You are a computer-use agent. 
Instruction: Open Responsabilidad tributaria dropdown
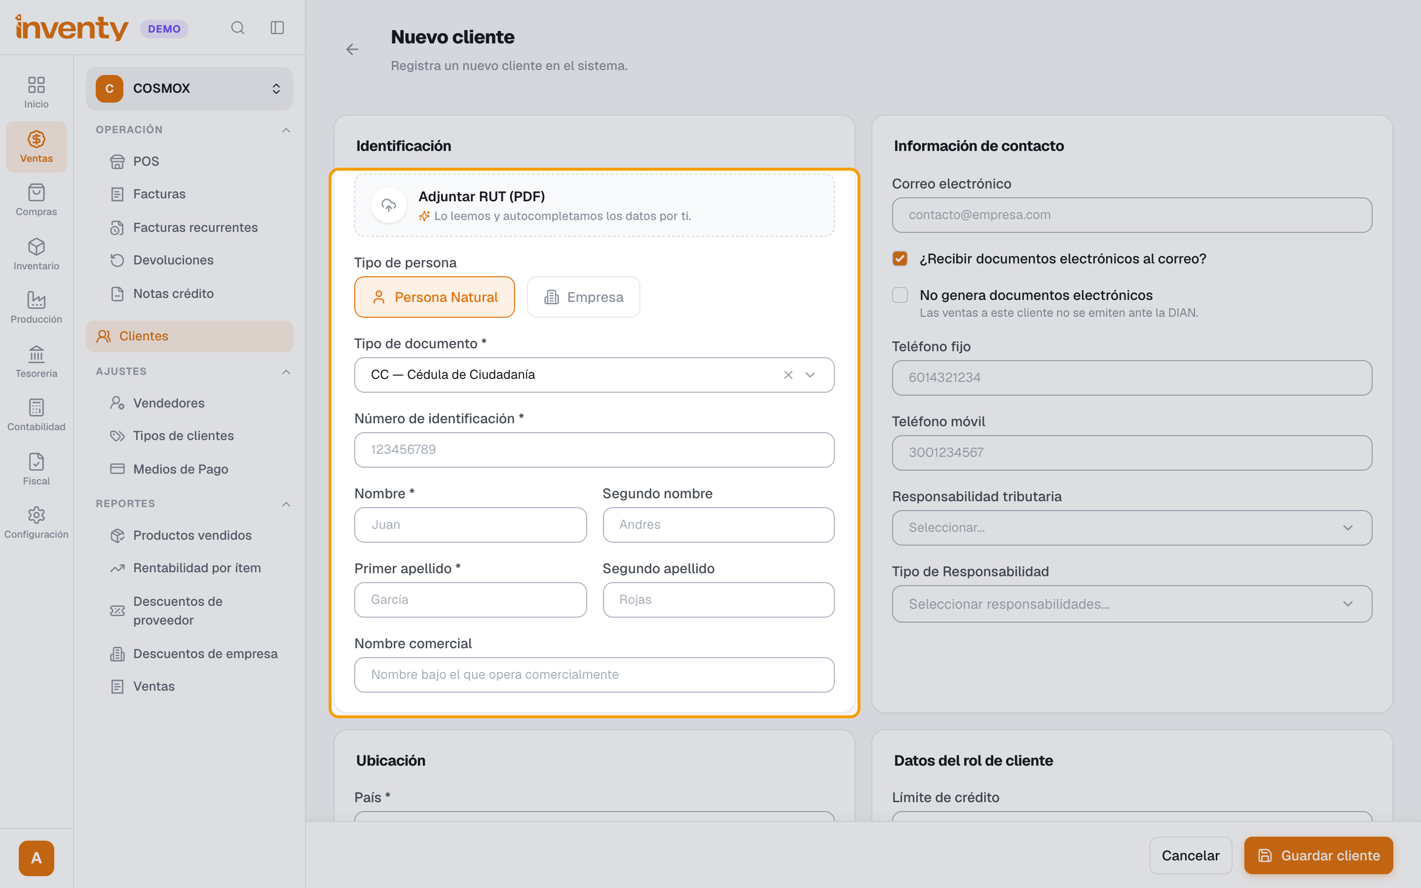pyautogui.click(x=1131, y=527)
